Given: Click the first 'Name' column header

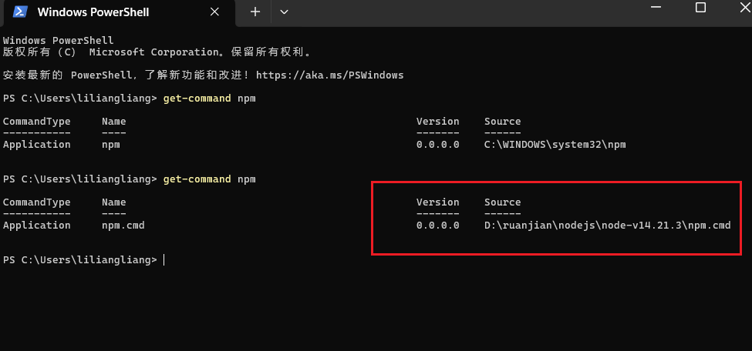Looking at the screenshot, I should click(x=113, y=121).
